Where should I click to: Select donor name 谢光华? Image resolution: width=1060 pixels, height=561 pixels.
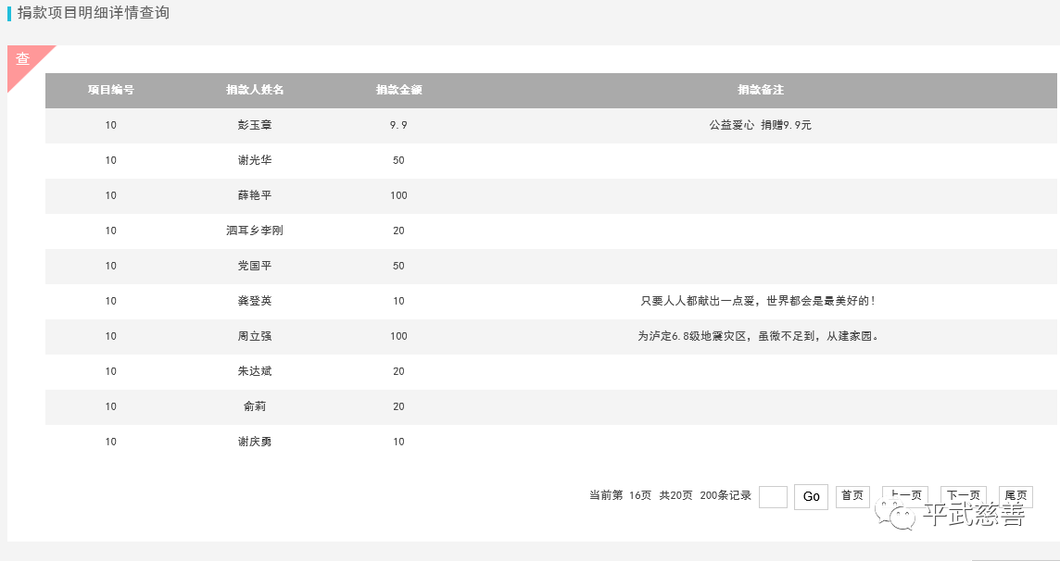click(x=255, y=160)
